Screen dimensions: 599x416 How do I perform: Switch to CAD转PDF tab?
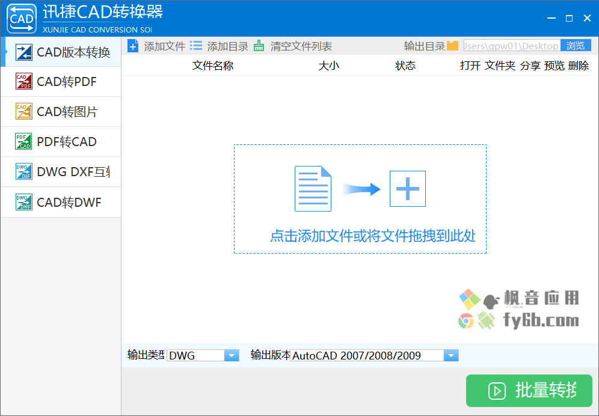tap(61, 82)
